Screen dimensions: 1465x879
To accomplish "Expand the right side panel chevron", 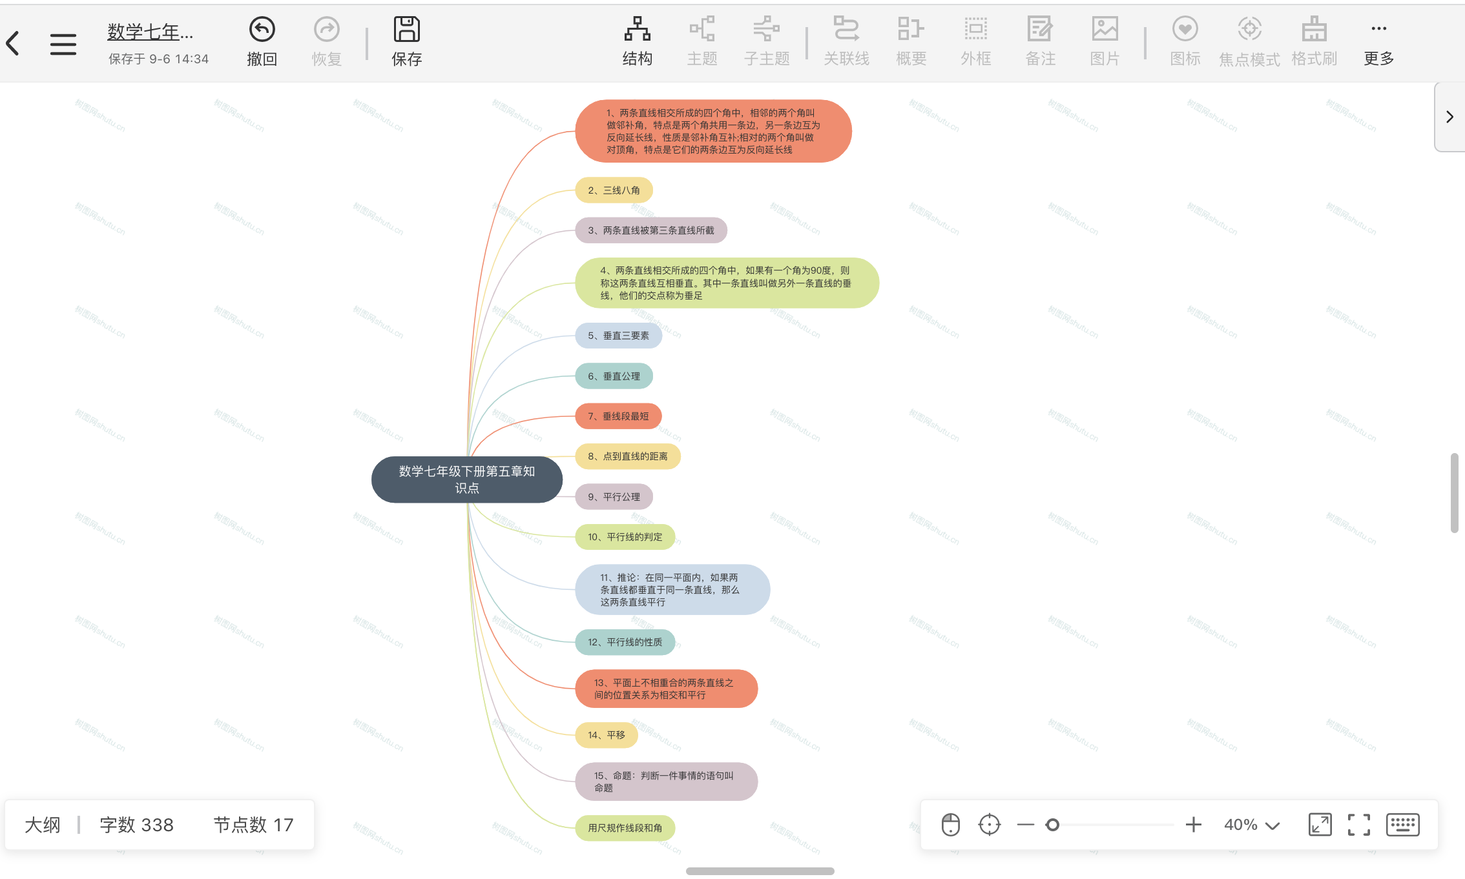I will 1449,117.
